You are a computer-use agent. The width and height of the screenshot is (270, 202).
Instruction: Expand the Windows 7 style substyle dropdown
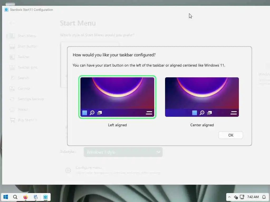click(x=123, y=152)
